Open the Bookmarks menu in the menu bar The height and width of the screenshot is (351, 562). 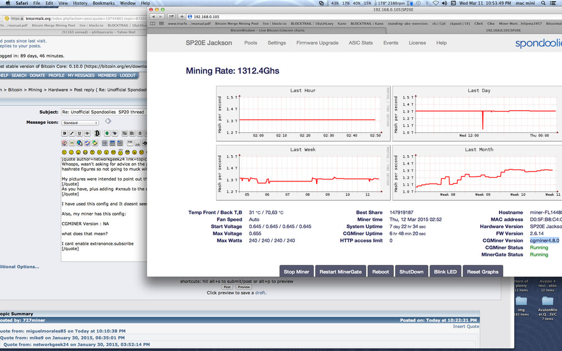pos(104,3)
